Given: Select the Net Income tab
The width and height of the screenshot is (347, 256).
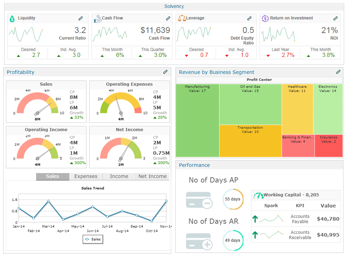Looking at the screenshot, I should click(152, 177).
